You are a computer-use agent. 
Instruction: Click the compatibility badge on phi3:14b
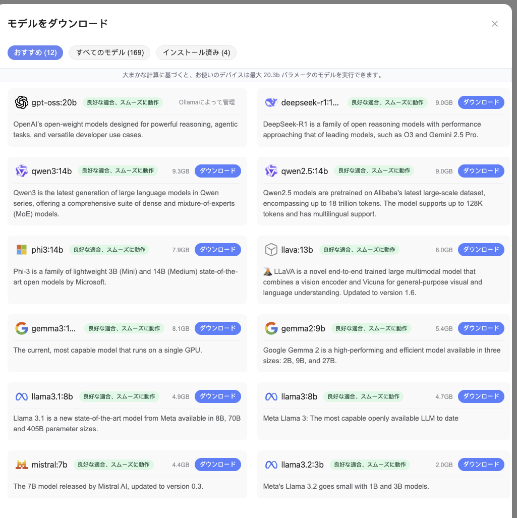tap(109, 250)
